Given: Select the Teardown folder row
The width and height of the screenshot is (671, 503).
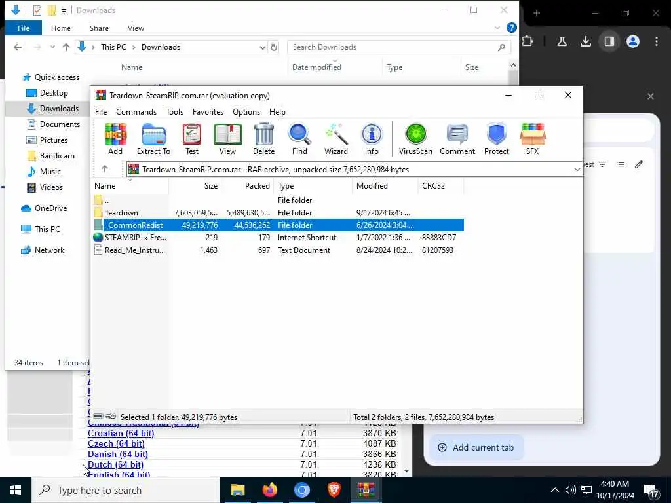Looking at the screenshot, I should coord(278,213).
